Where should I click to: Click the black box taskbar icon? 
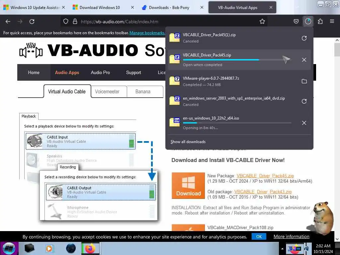29,248
